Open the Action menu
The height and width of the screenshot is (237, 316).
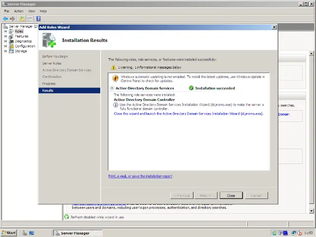[x=19, y=11]
